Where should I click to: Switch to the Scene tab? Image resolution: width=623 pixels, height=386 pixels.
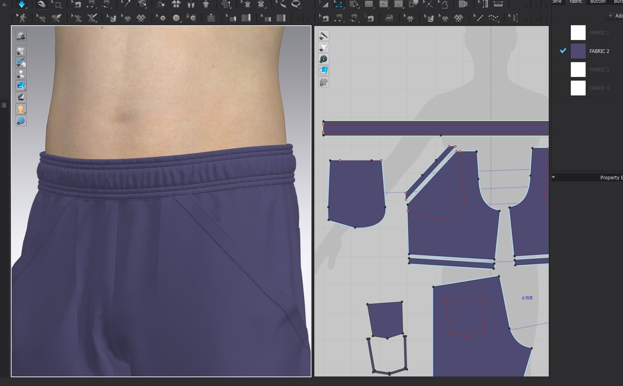coord(556,2)
